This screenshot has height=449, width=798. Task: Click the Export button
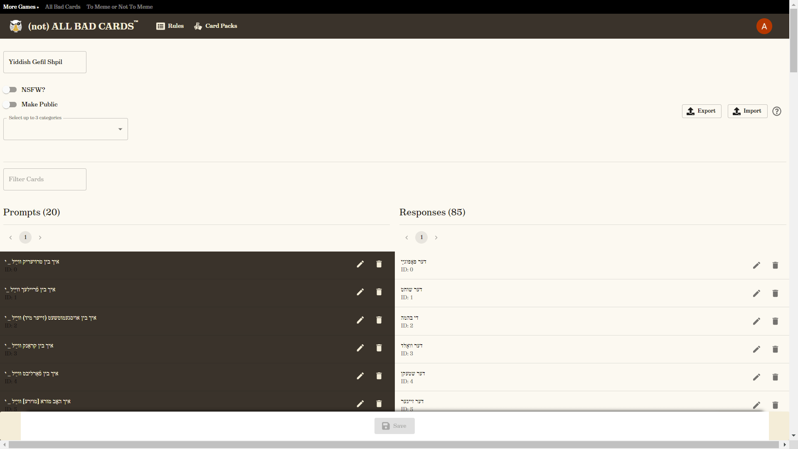coord(701,111)
